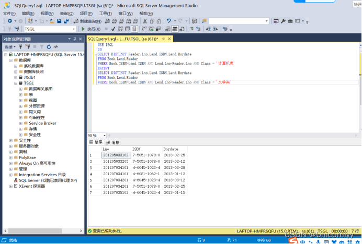Click the decrease indent icon
Screen dimensions: 362x244
(x=208, y=29)
